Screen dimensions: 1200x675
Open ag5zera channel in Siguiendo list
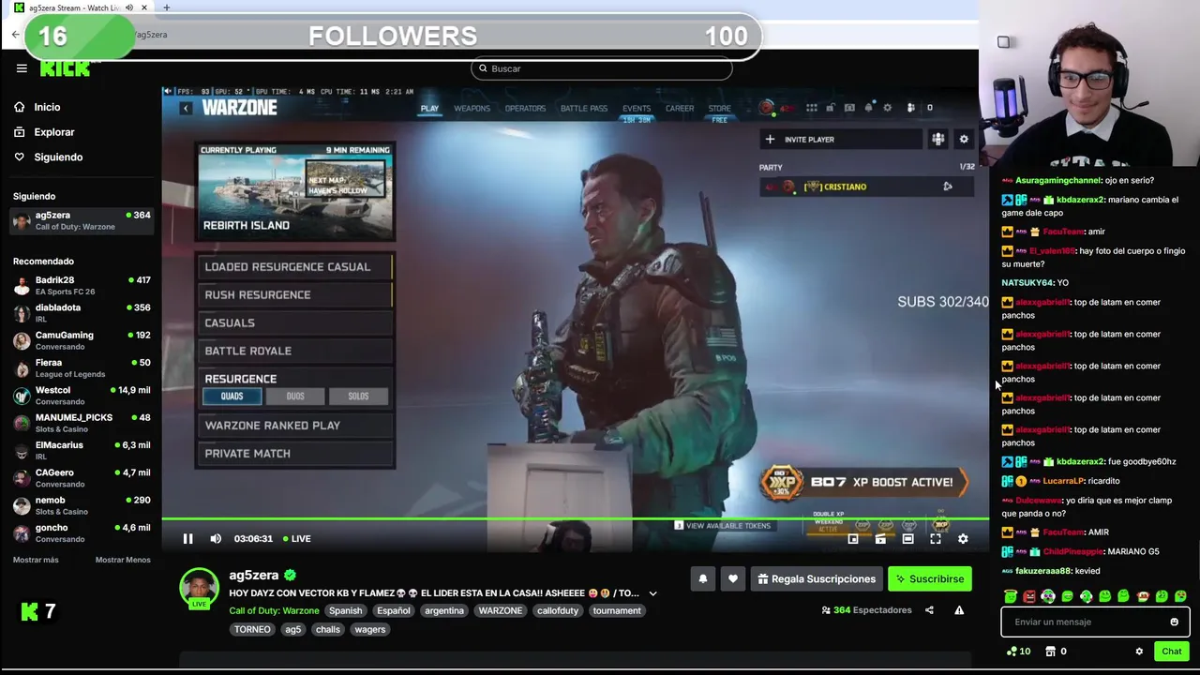82,220
